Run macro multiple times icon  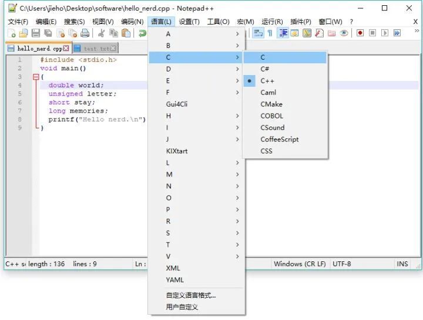pos(397,33)
